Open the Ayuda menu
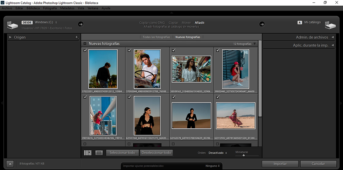 (106, 8)
